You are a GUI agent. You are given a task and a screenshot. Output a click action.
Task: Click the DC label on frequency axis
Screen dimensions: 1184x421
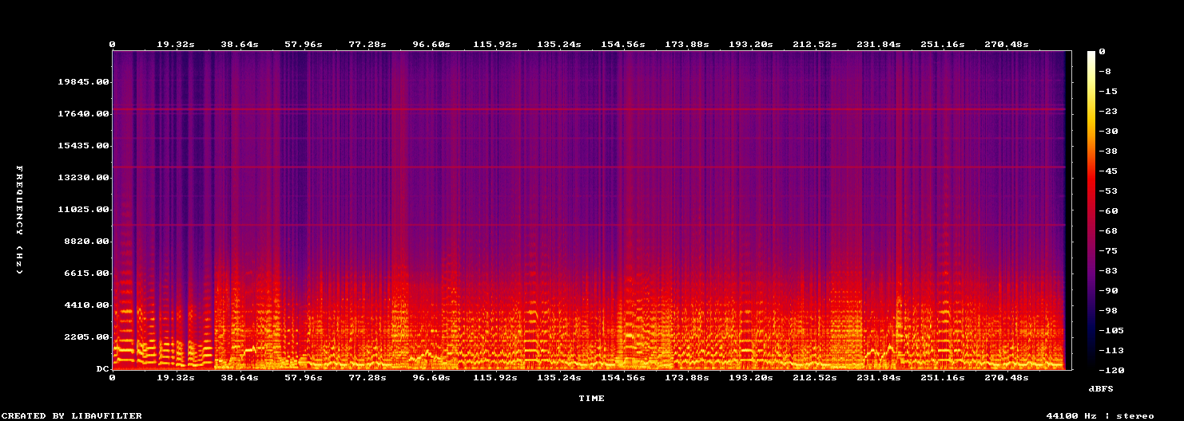click(x=102, y=369)
